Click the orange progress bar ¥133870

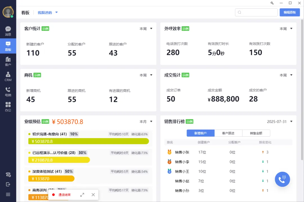tap(52, 179)
